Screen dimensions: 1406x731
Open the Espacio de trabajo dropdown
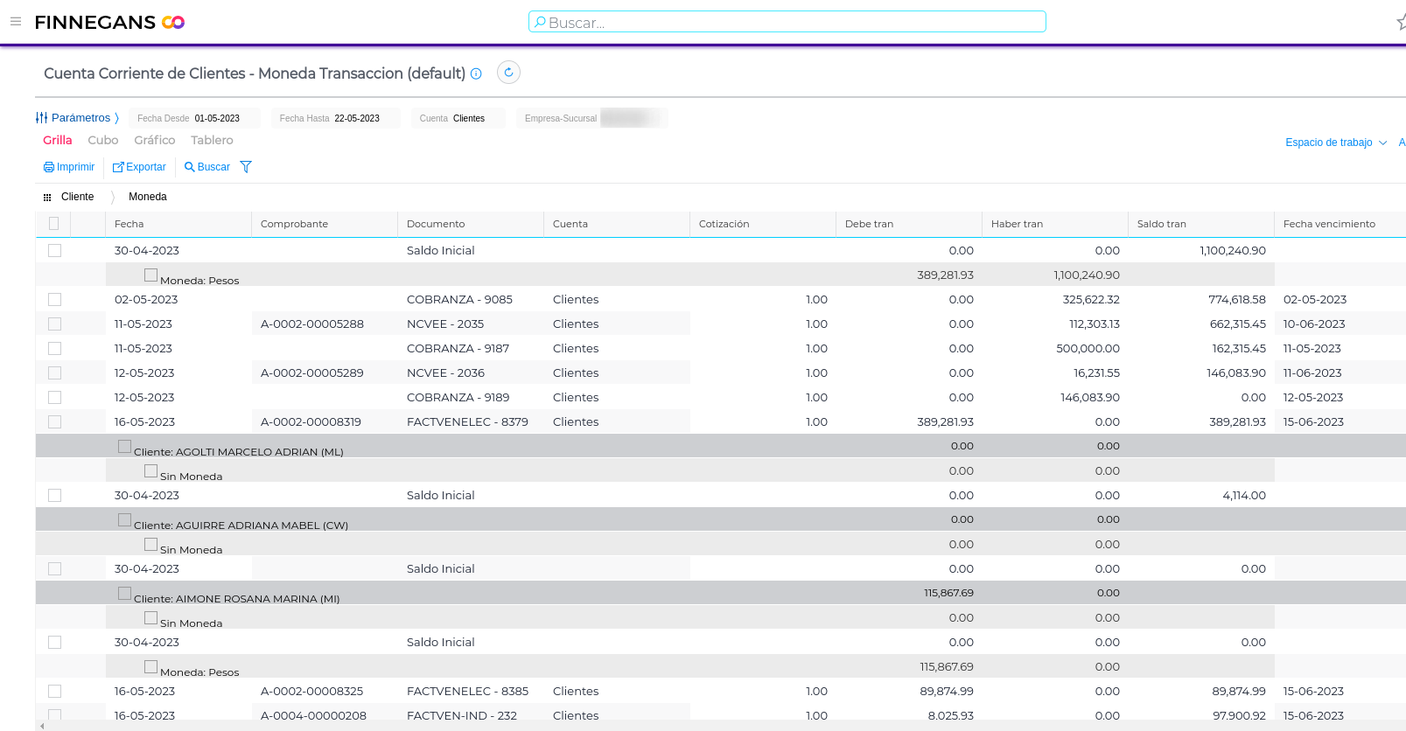(1335, 143)
